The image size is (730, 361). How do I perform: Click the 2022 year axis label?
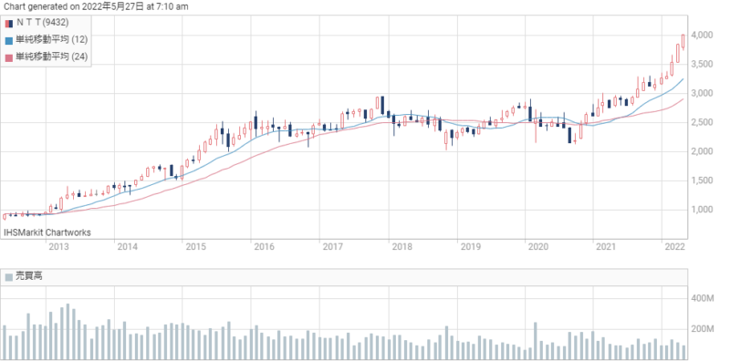pos(674,247)
